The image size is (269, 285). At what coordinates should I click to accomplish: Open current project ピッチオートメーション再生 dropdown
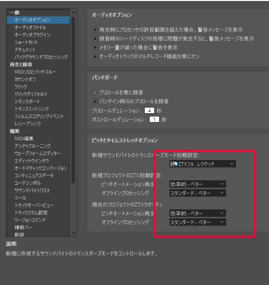(x=198, y=213)
